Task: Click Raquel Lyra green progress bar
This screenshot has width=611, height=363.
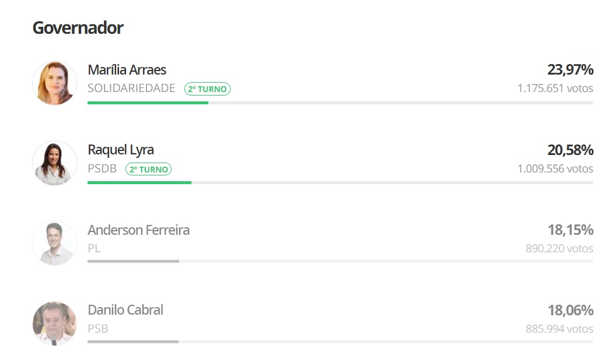Action: pos(139,182)
